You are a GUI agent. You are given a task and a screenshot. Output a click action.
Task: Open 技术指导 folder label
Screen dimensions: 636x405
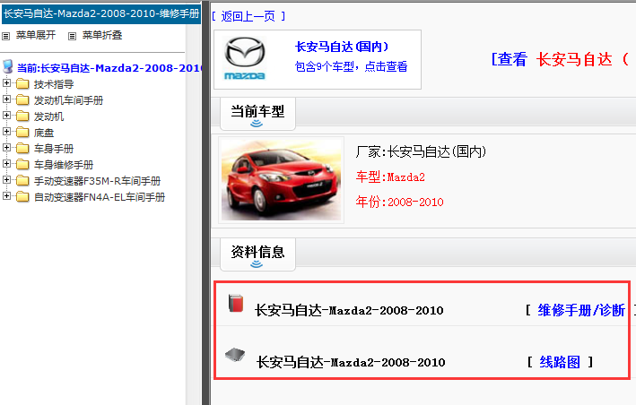[54, 84]
